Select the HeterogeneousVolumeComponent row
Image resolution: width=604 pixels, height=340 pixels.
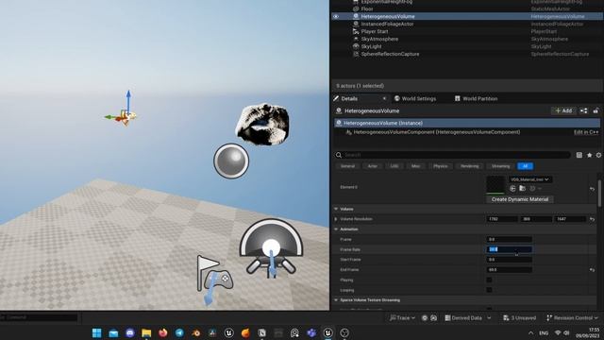click(x=436, y=132)
